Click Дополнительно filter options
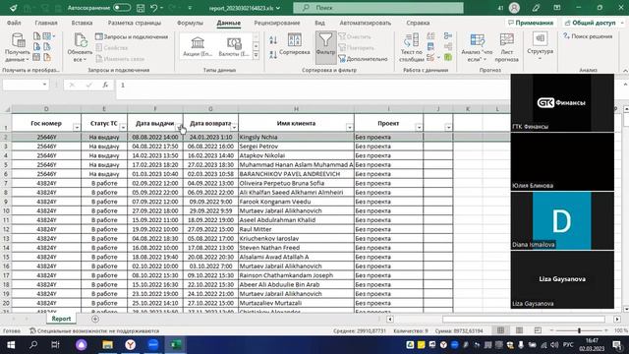629x354 pixels. pyautogui.click(x=363, y=59)
